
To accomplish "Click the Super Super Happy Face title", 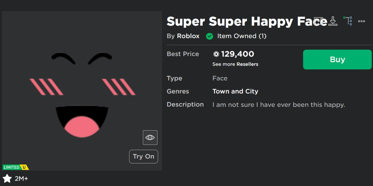I will coord(247,22).
